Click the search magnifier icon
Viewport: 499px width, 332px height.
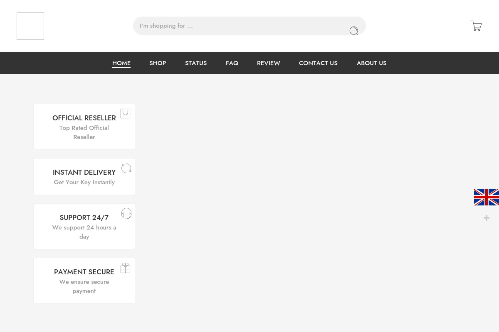354,31
